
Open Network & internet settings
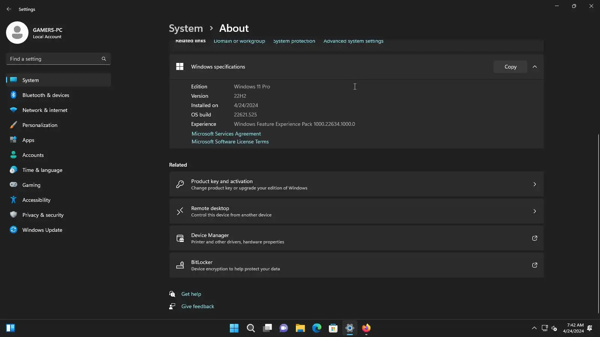tap(58, 110)
